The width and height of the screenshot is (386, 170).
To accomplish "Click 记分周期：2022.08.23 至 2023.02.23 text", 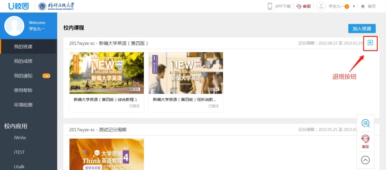I will 330,43.
